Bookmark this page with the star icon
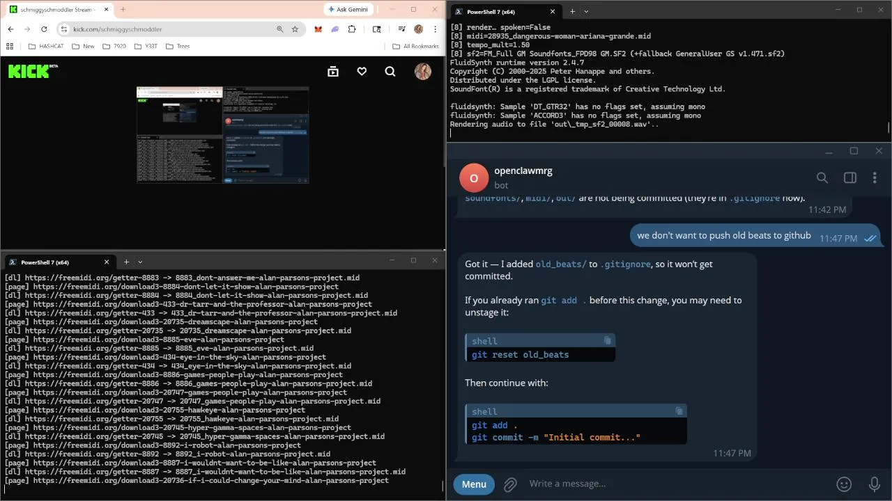The height and width of the screenshot is (501, 892). click(295, 29)
